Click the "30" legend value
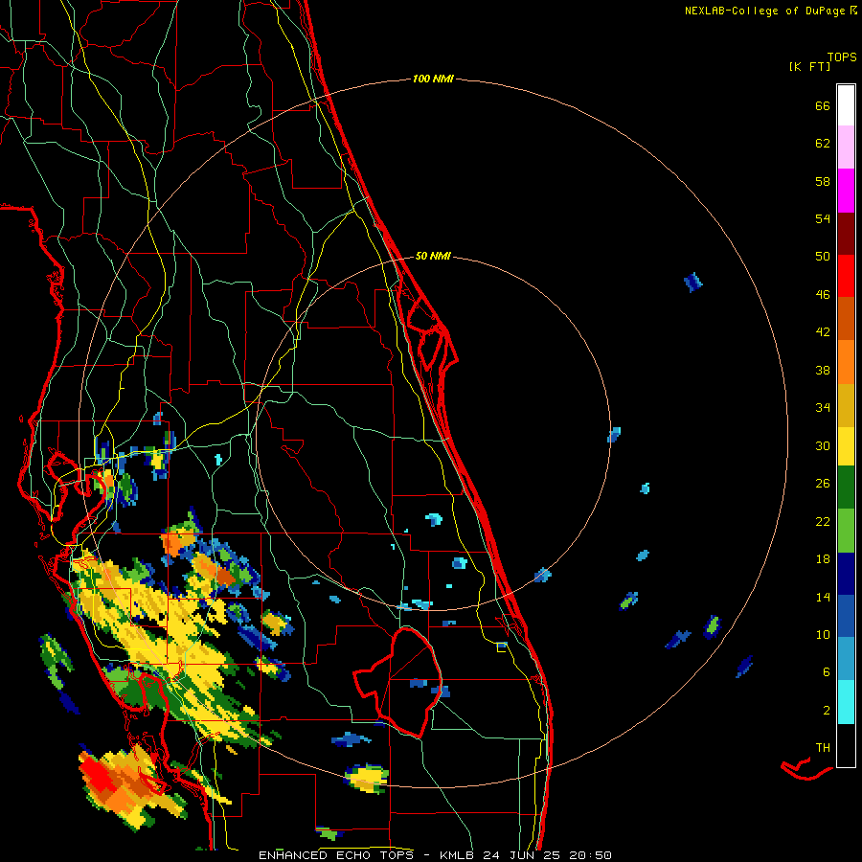Screen dimensions: 862x862 pyautogui.click(x=823, y=445)
